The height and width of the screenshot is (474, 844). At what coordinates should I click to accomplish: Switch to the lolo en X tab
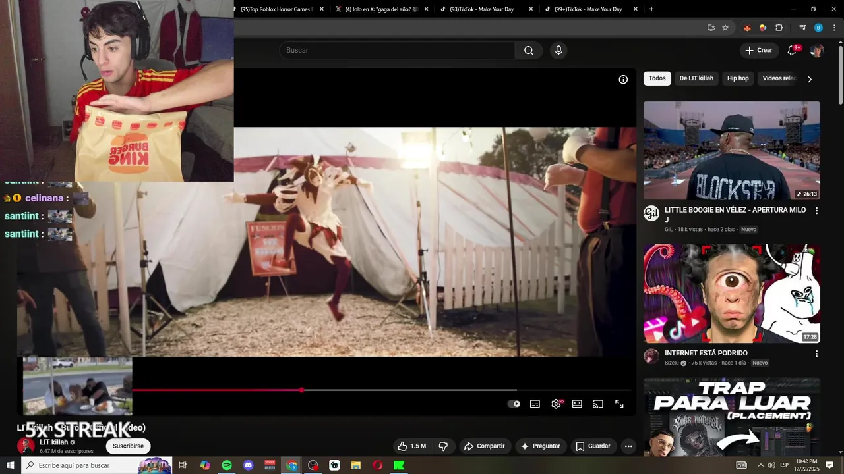click(381, 9)
